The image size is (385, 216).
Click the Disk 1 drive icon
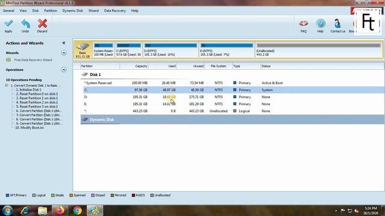[x=85, y=74]
